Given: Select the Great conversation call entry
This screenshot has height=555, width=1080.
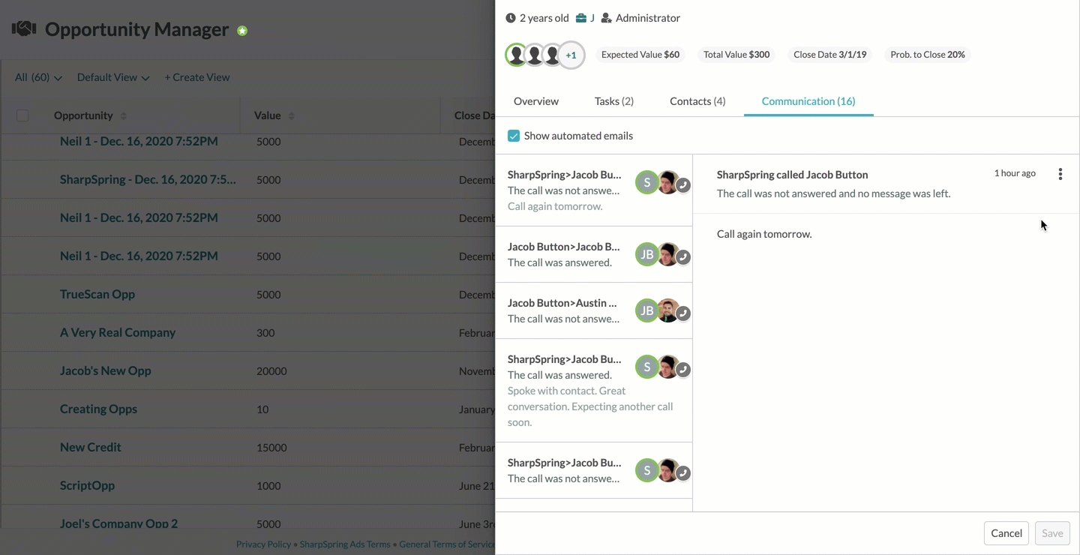Looking at the screenshot, I should coord(594,391).
